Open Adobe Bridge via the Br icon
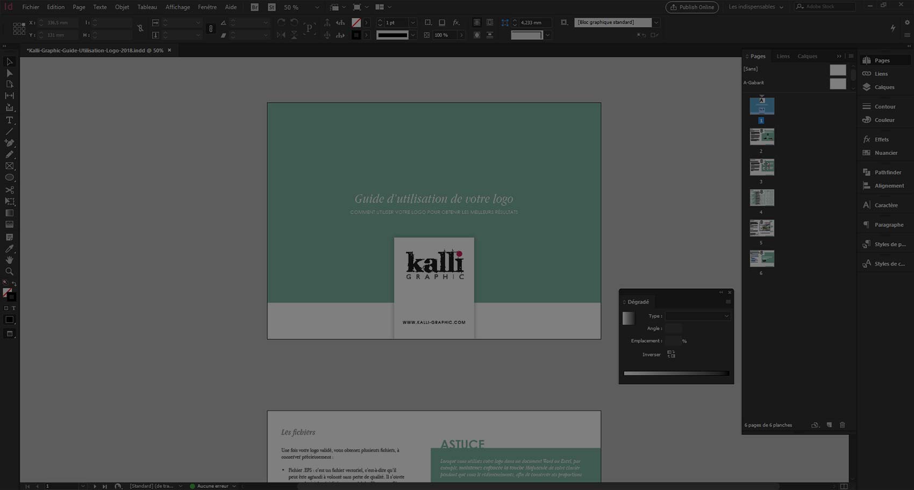The image size is (914, 490). [x=255, y=7]
